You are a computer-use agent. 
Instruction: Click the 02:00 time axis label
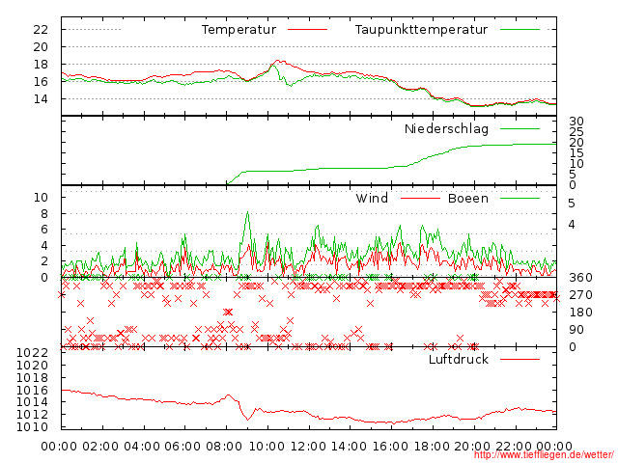pyautogui.click(x=100, y=447)
